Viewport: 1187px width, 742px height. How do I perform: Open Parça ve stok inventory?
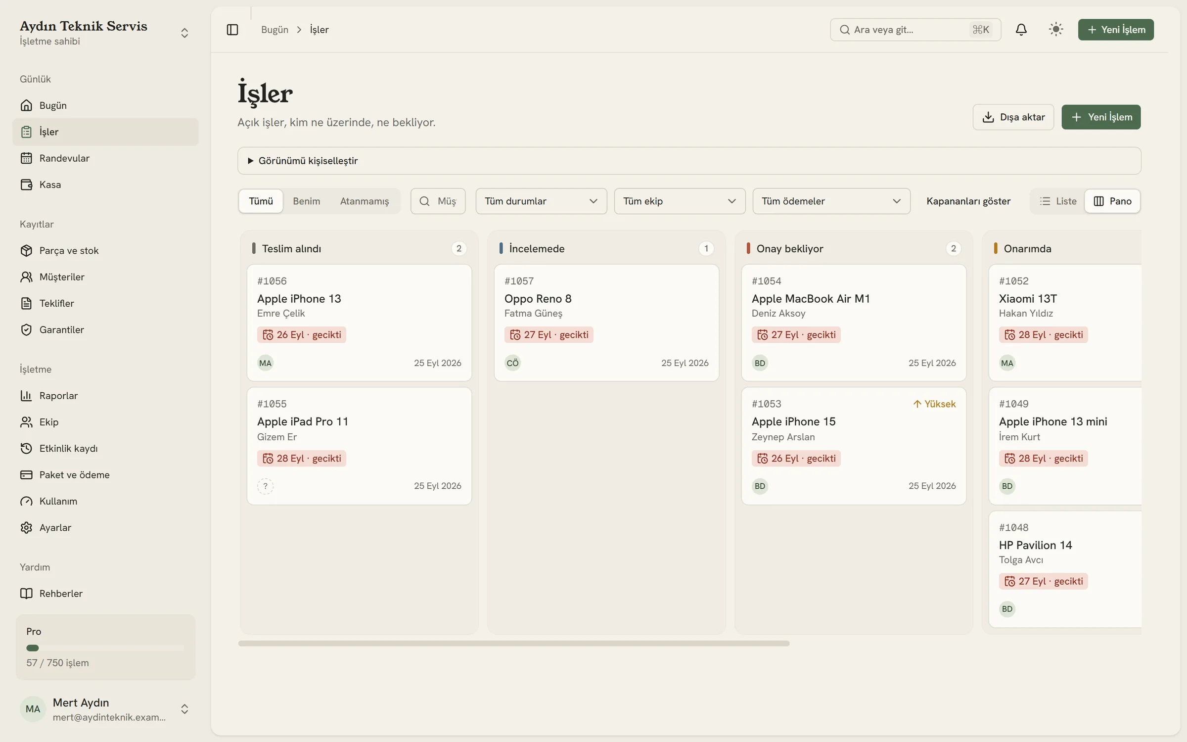pos(105,250)
